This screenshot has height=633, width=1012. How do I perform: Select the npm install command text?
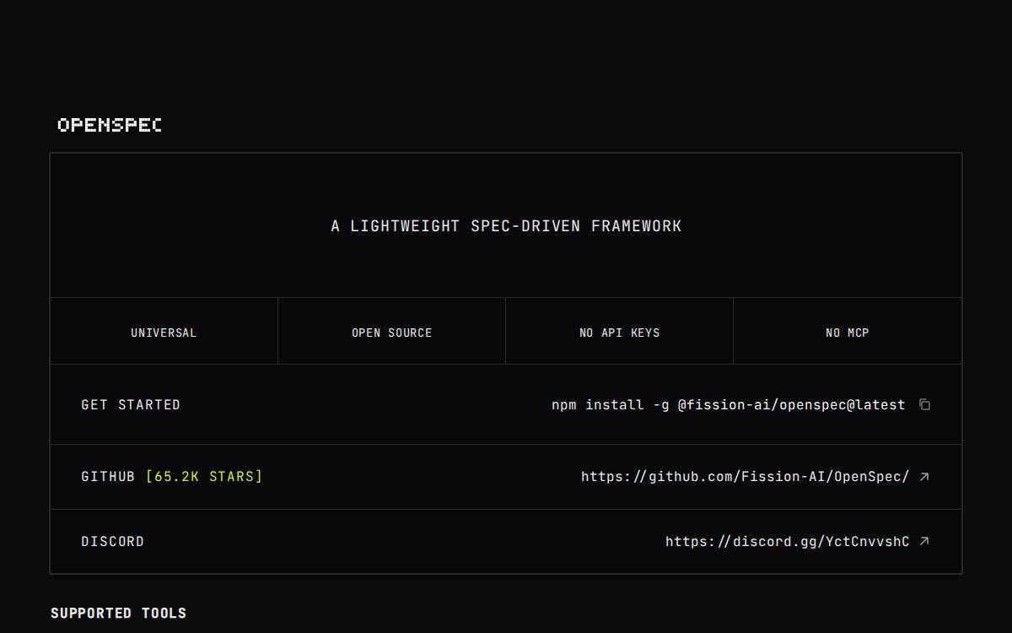tap(728, 405)
